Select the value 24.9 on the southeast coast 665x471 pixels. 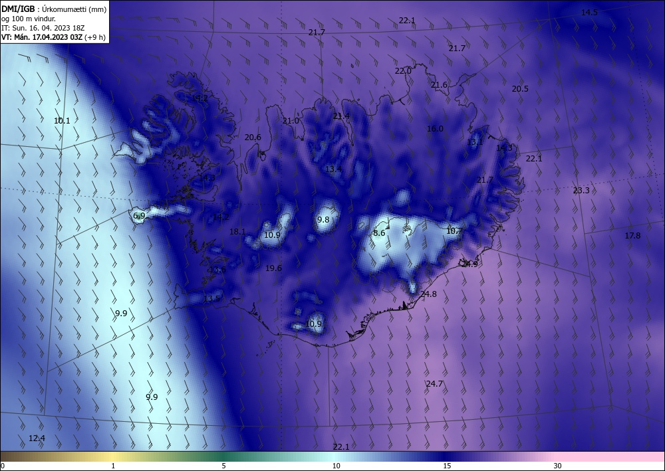tap(469, 264)
